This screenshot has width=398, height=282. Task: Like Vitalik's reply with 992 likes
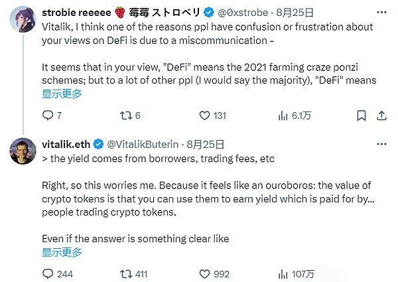click(x=204, y=274)
